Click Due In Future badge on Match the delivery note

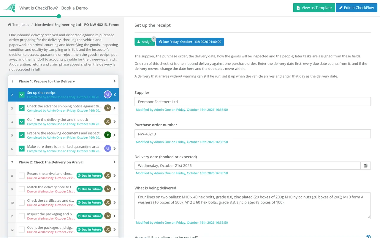point(90,189)
